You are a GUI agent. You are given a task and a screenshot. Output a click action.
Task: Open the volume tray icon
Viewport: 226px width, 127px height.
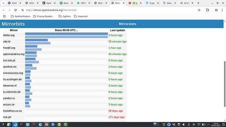pos(184,124)
